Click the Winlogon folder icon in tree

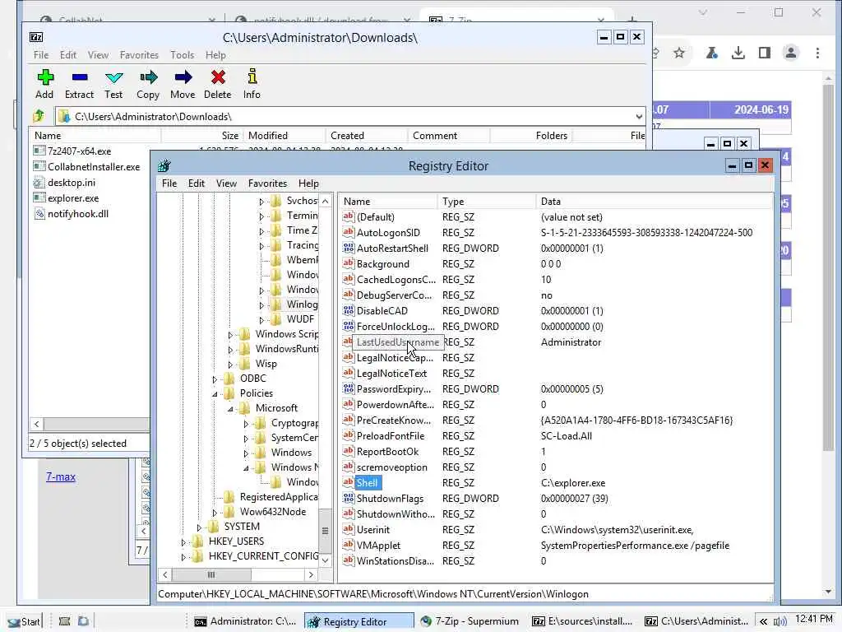click(276, 304)
